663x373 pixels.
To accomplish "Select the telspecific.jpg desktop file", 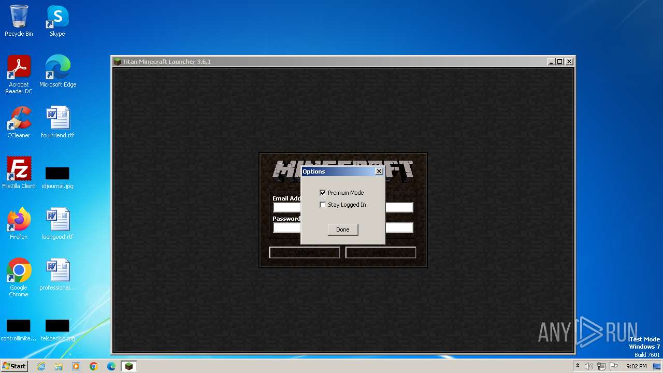I will pos(57,330).
